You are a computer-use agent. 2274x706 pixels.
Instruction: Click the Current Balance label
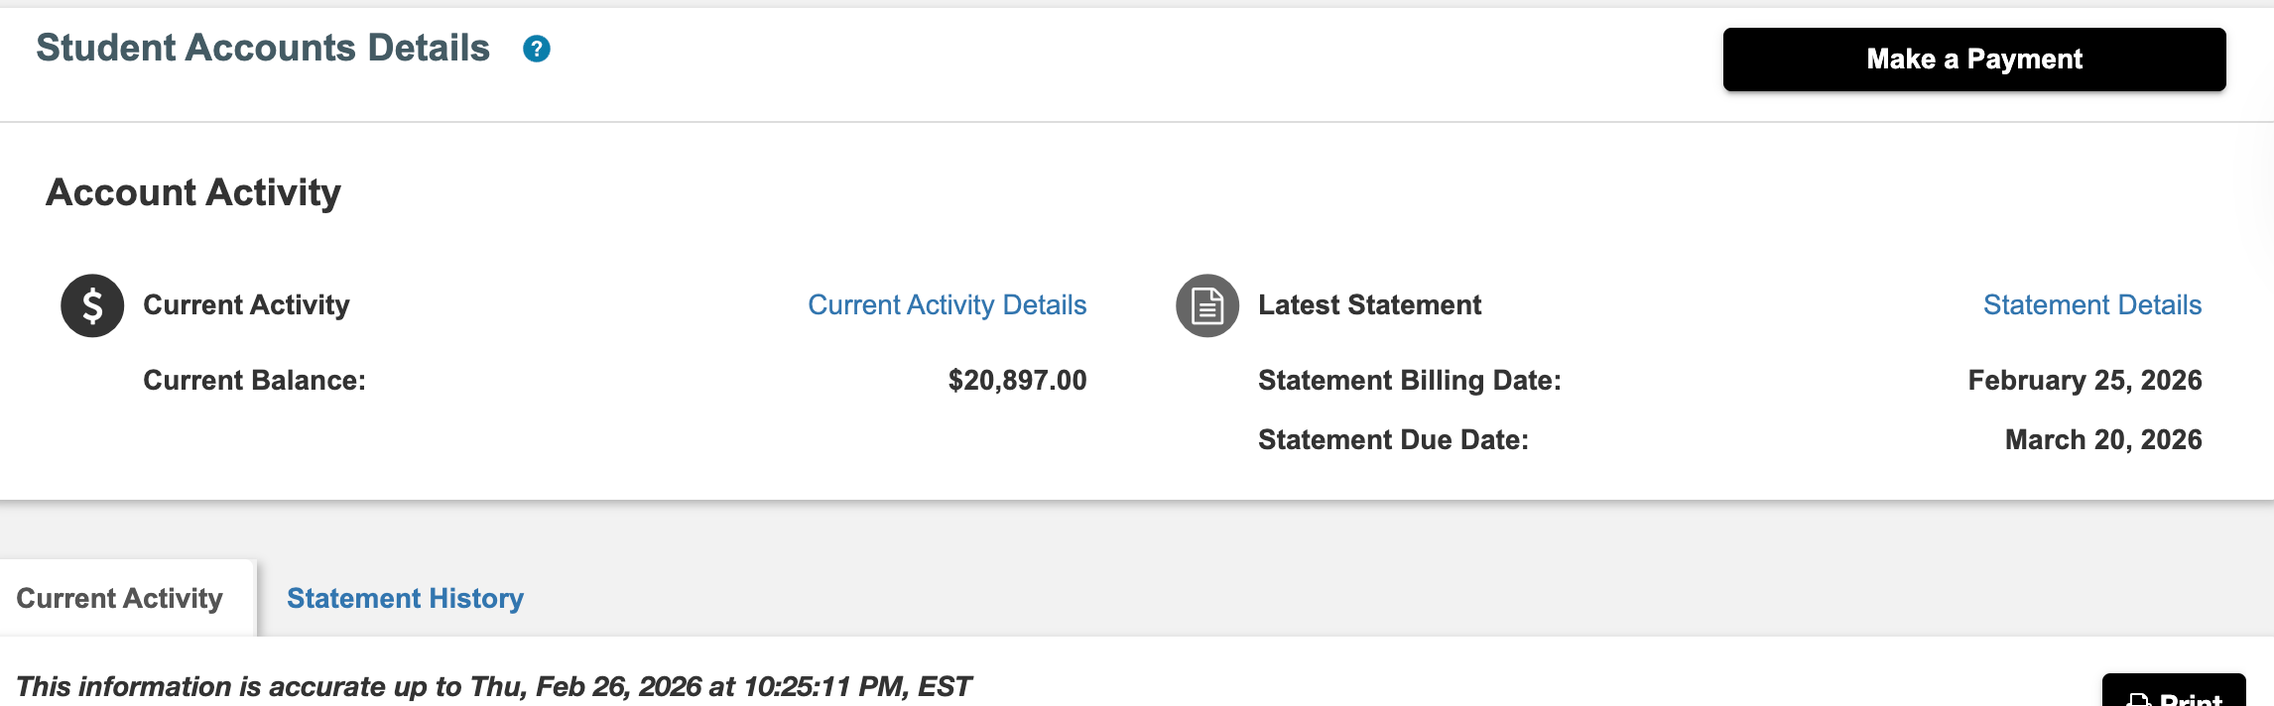click(x=254, y=381)
